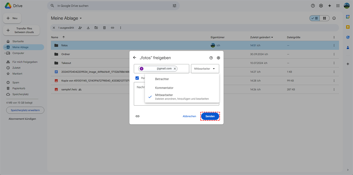Open the Google apps grid icon
The image size is (353, 175).
[x=338, y=6]
